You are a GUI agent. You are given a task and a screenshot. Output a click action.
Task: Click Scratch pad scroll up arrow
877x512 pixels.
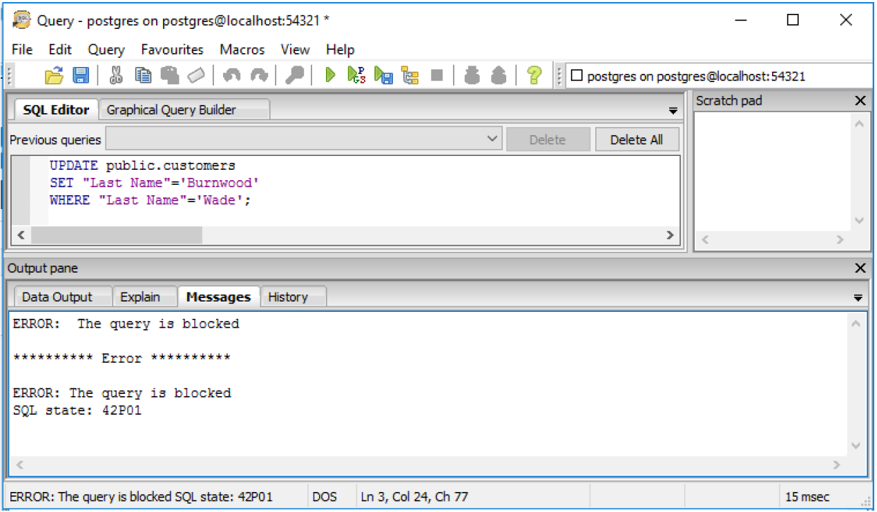[859, 124]
